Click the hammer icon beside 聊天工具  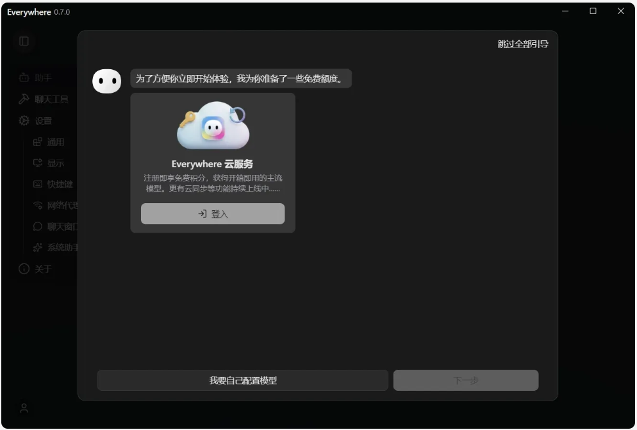(x=24, y=99)
